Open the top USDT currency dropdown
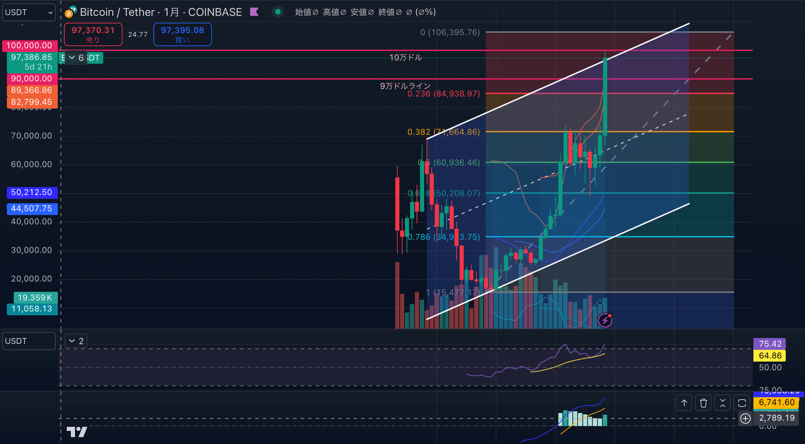This screenshot has height=444, width=805. coord(29,12)
